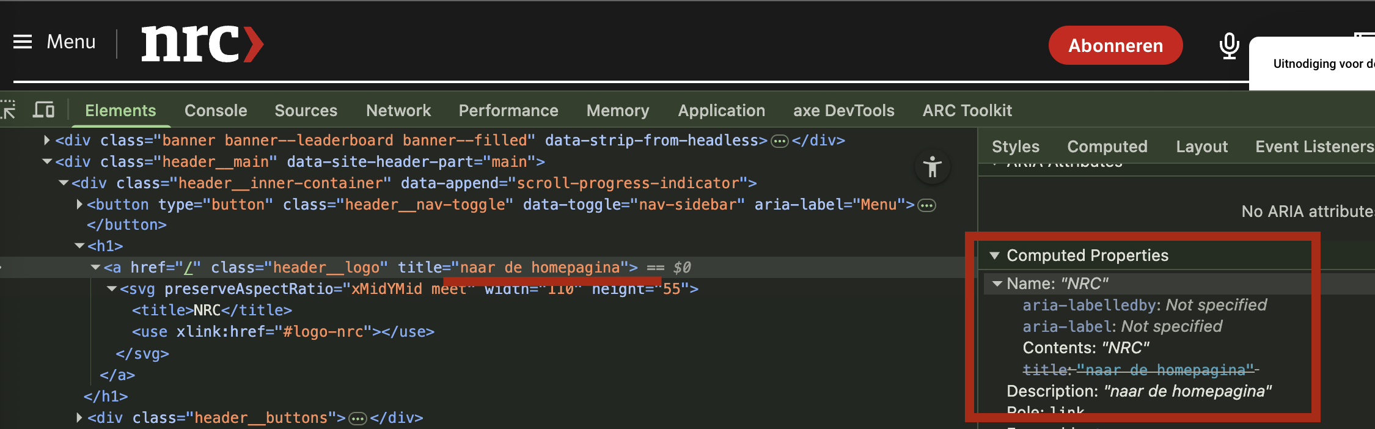This screenshot has height=429, width=1375.
Task: Click the ellipsis after the header__buttons div
Action: 358,419
